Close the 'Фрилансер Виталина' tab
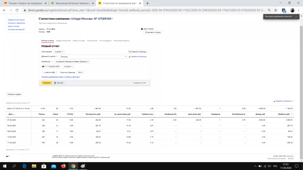Image resolution: width=303 pixels, height=170 pixels. click(93, 3)
